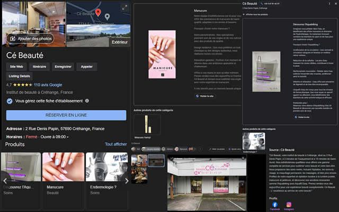Select the interior salon photo thumbnail in gallery
This screenshot has width=339, height=212.
pos(139,161)
